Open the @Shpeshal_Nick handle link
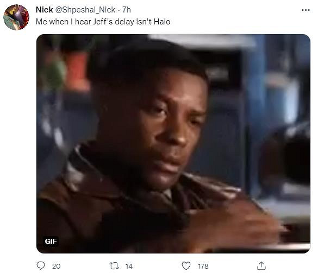The width and height of the screenshot is (318, 273). pyautogui.click(x=85, y=10)
